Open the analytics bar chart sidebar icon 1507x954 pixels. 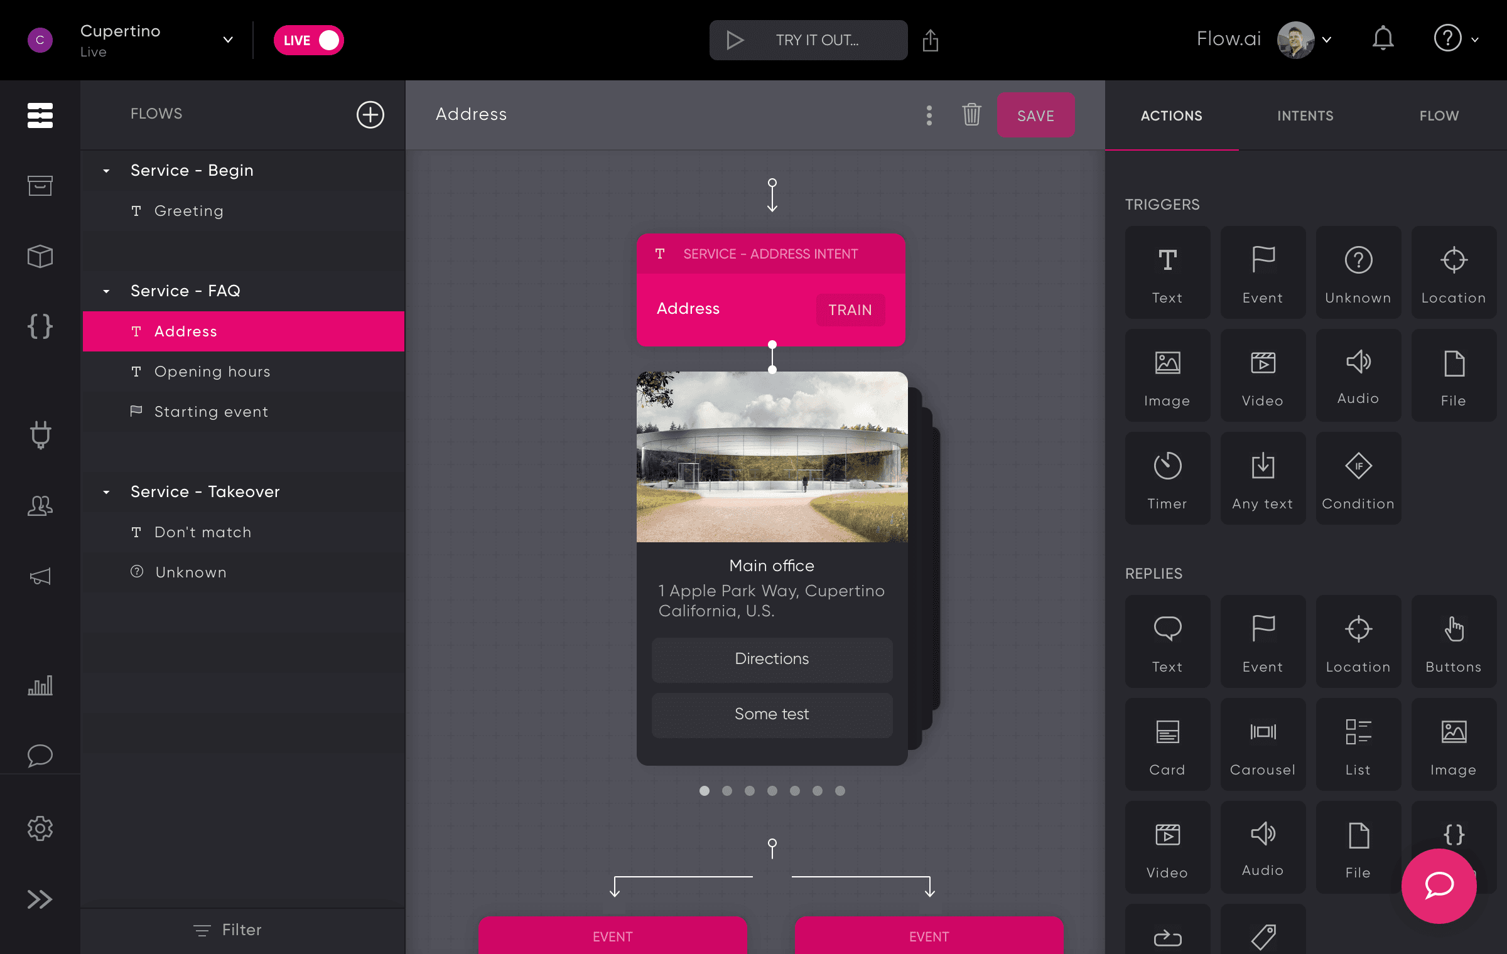click(x=40, y=685)
